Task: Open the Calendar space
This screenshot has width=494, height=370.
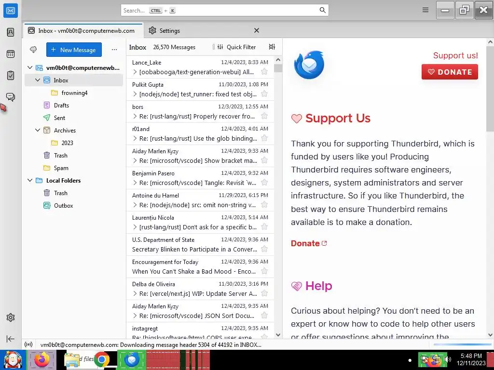Action: point(11,54)
